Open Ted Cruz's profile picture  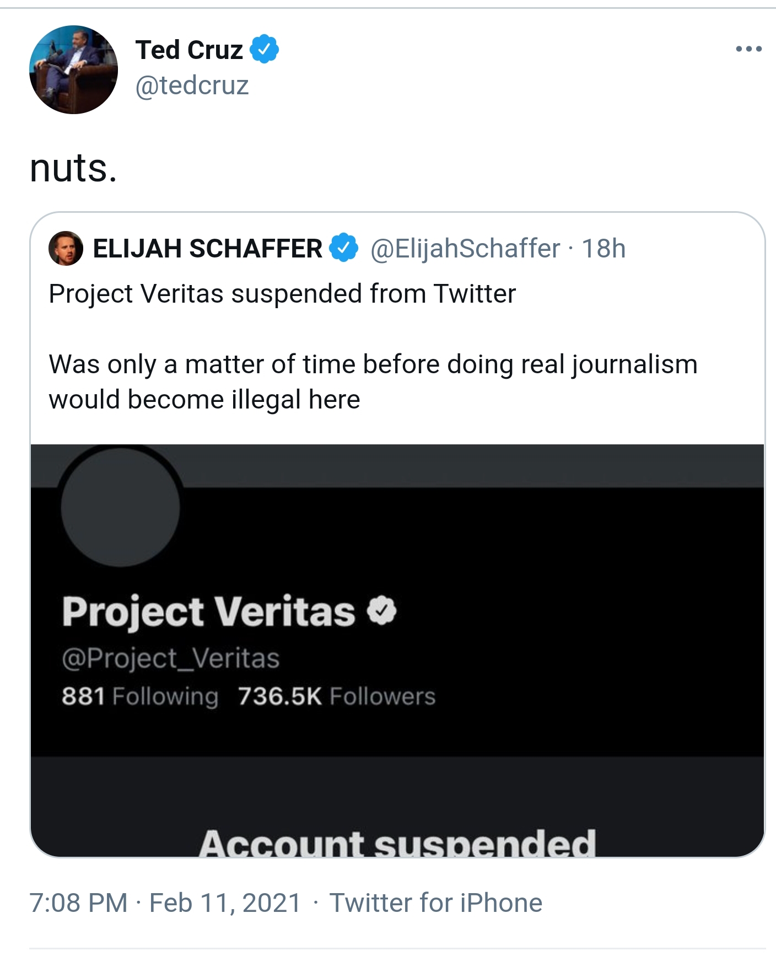(x=73, y=69)
